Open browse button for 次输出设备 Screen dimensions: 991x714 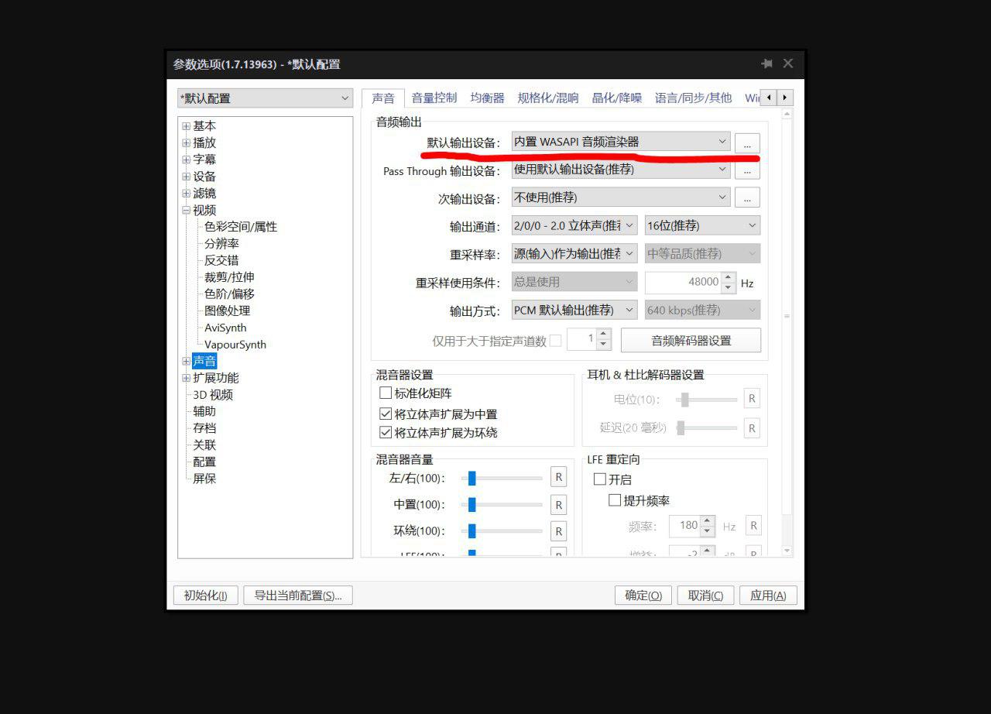747,197
